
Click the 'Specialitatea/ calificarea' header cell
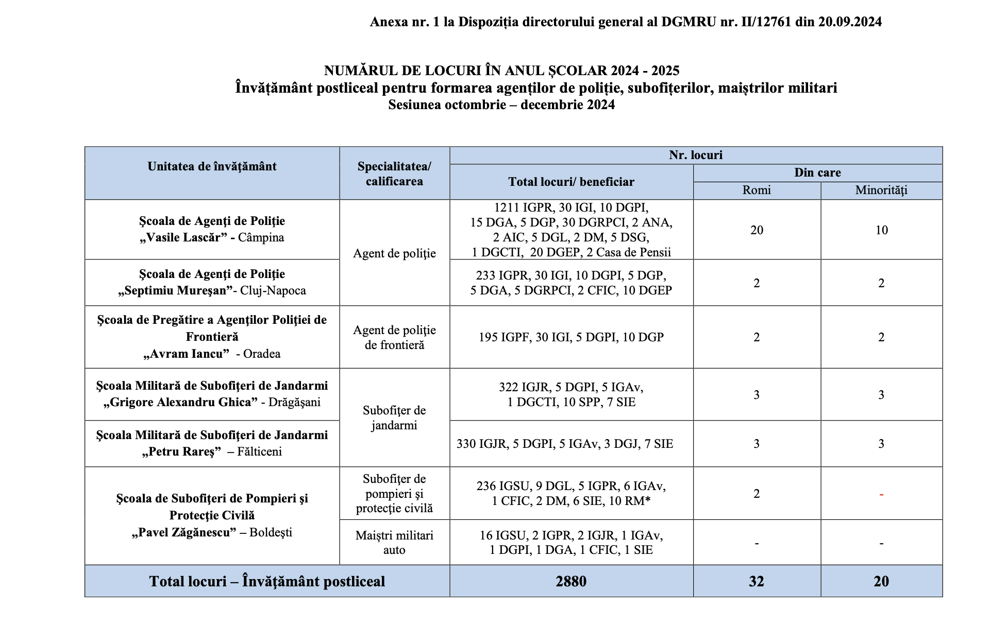tap(394, 174)
